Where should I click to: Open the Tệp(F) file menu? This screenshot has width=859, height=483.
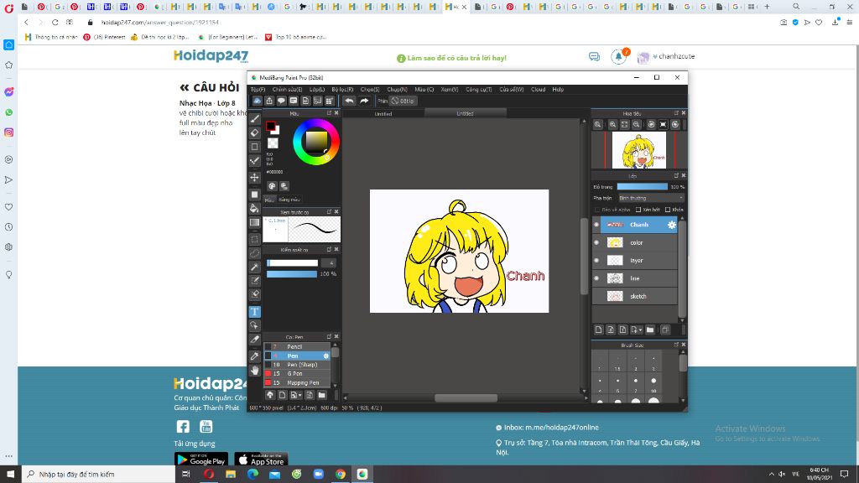click(x=258, y=89)
